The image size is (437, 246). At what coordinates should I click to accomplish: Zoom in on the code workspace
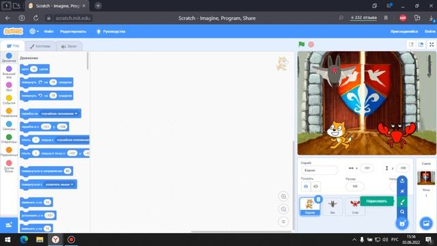click(283, 196)
